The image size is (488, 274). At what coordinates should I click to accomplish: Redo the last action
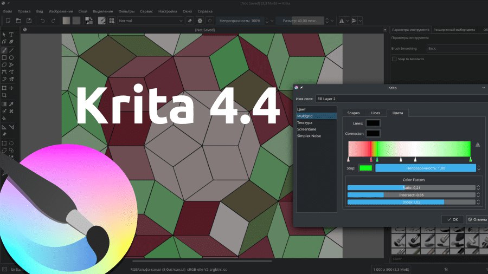coord(53,21)
